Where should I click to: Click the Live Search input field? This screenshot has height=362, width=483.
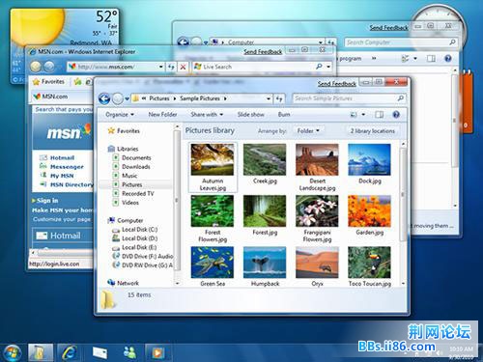point(254,67)
